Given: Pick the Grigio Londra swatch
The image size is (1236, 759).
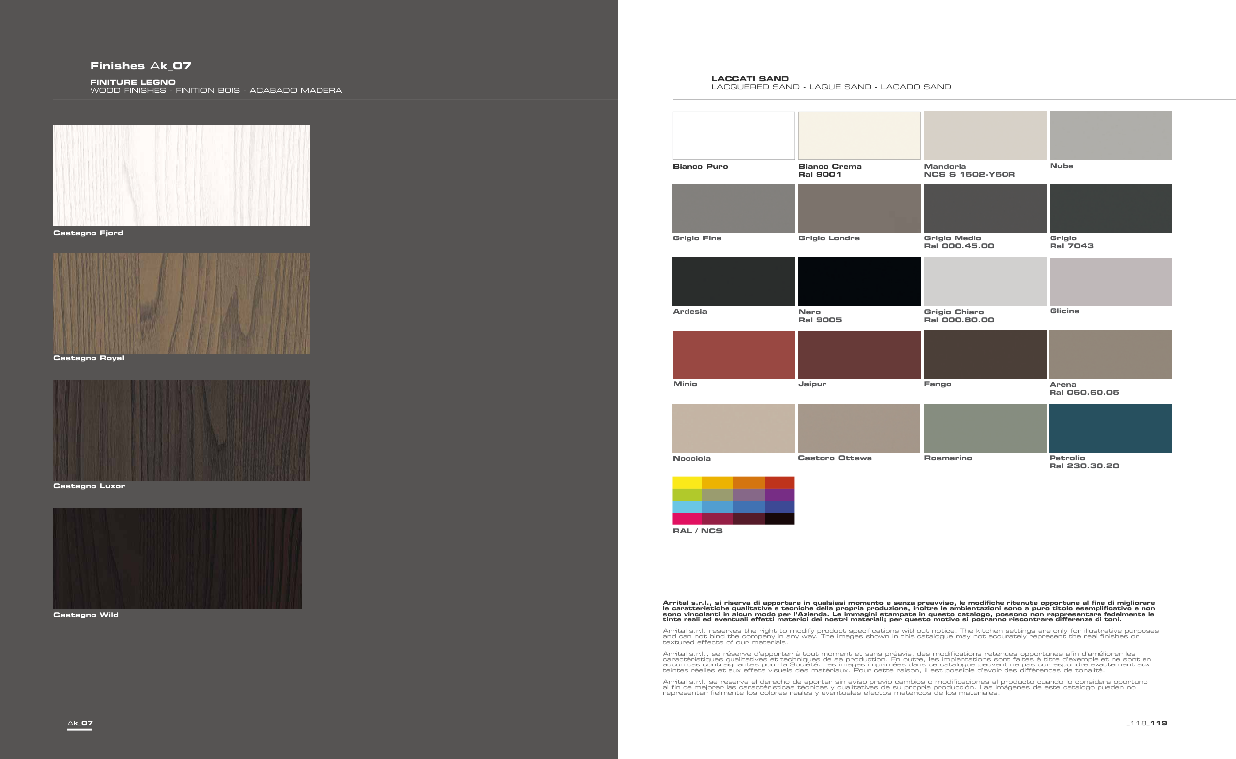Looking at the screenshot, I should (x=859, y=208).
